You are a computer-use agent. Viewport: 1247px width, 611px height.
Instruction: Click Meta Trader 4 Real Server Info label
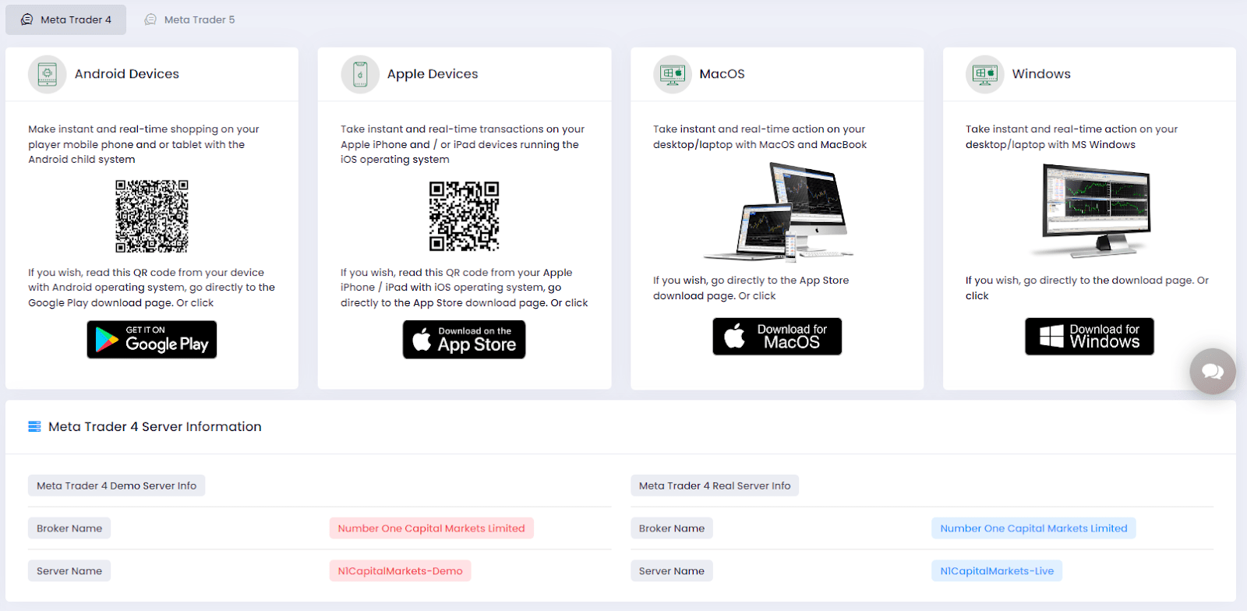pos(715,486)
